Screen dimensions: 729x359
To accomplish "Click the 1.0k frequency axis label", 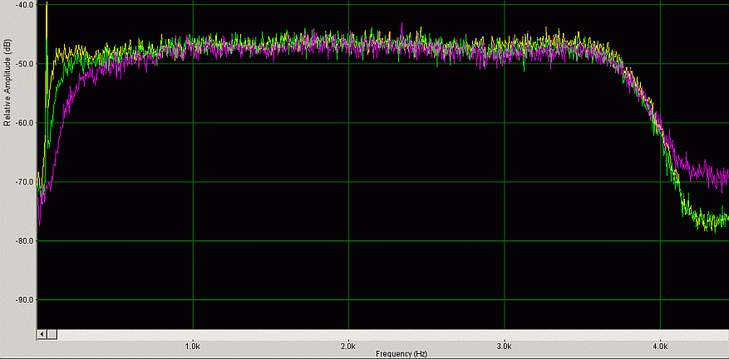I will click(x=192, y=346).
